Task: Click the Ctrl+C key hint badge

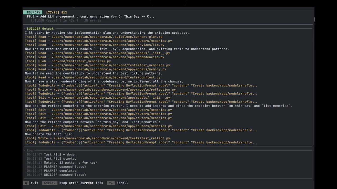Action: (50, 183)
